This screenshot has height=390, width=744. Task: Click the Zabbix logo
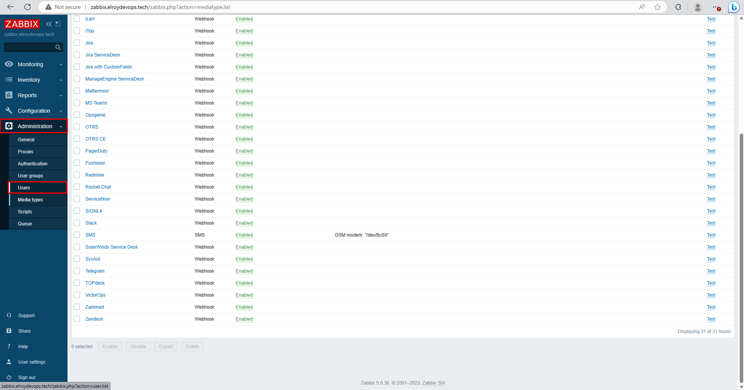[22, 24]
